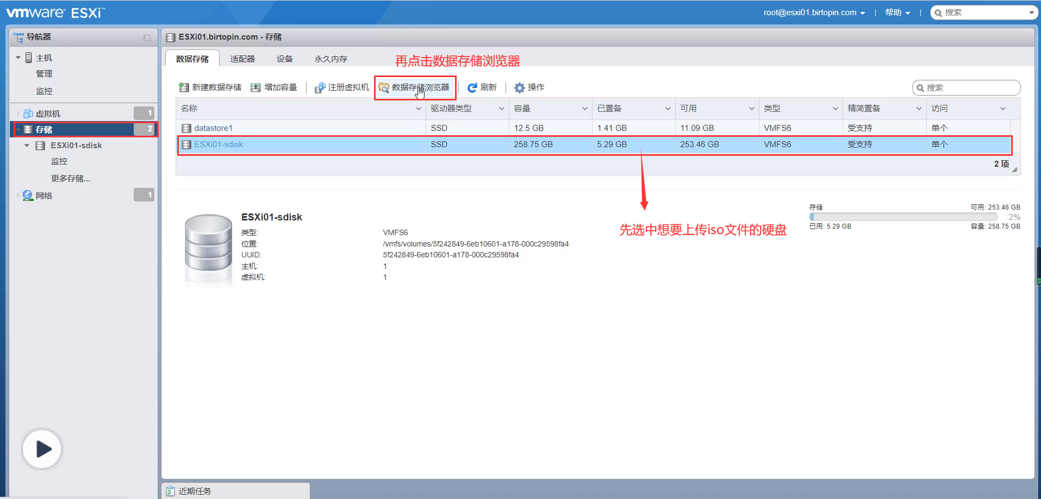Click the New datastore (新建数据存储) button label
Screen dimensions: 1041x499
coord(217,87)
